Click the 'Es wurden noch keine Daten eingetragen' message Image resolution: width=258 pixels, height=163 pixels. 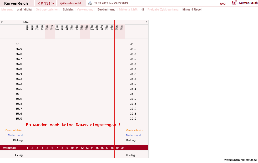(73, 125)
